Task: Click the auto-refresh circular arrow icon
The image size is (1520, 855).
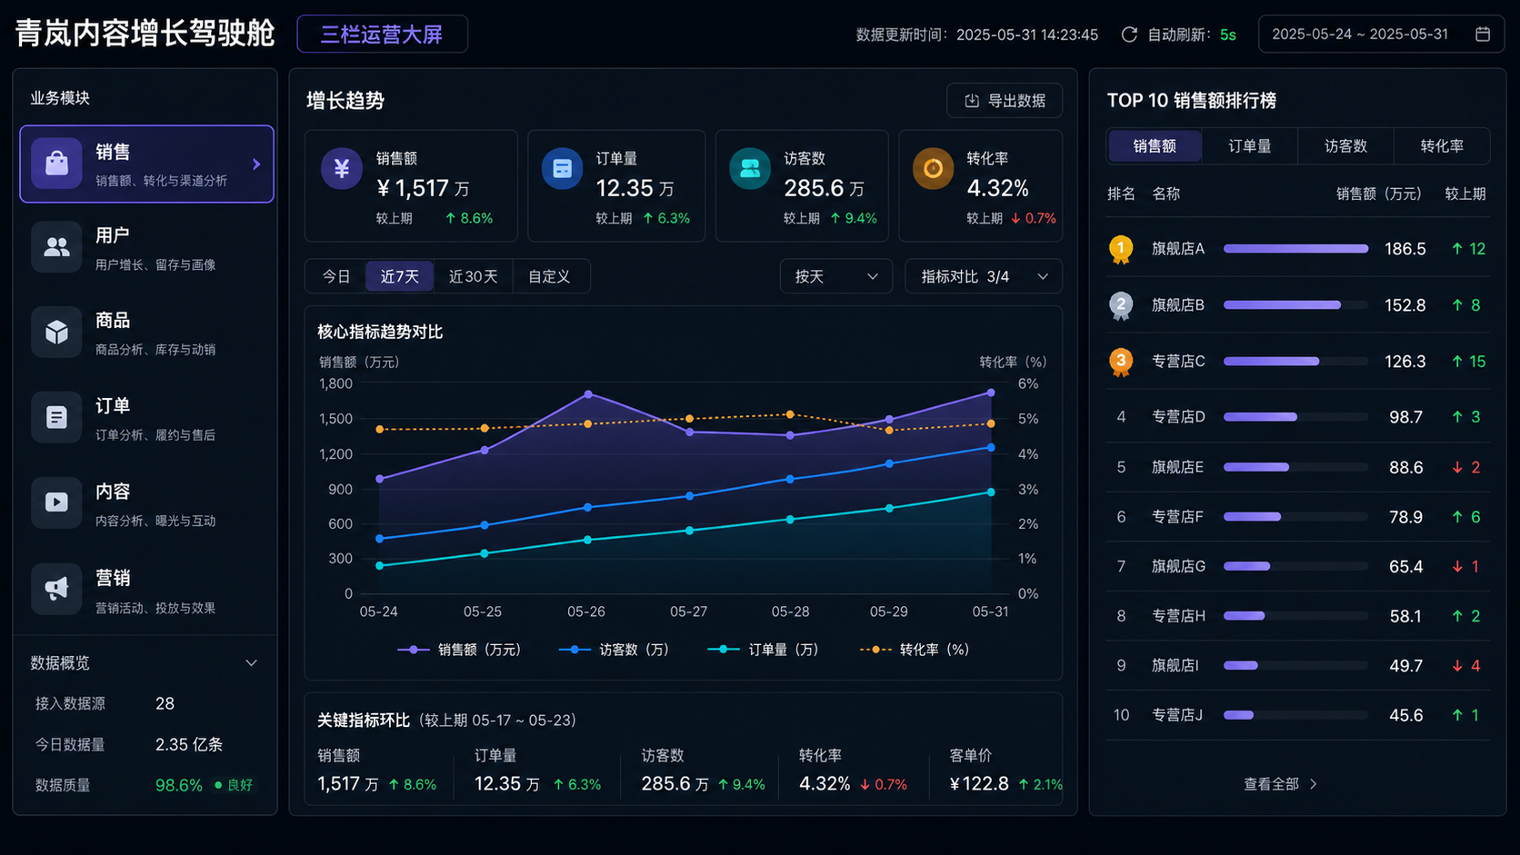Action: click(x=1129, y=35)
